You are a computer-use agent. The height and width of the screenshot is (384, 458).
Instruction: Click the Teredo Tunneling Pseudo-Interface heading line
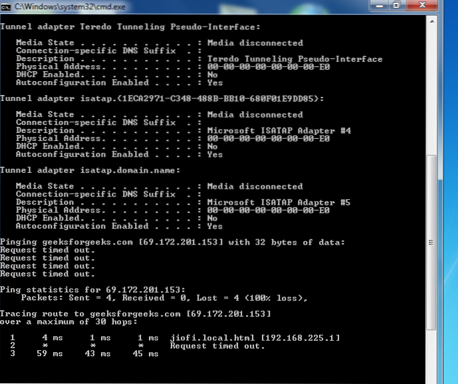click(130, 27)
